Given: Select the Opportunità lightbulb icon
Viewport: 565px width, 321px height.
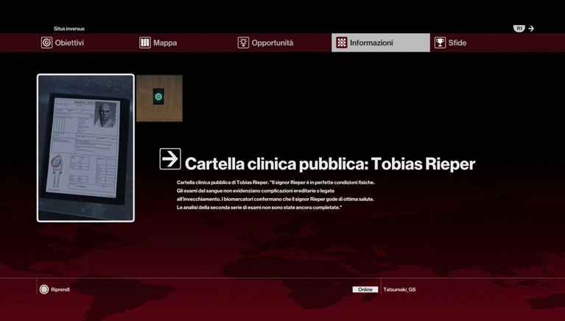Looking at the screenshot, I should click(x=243, y=43).
